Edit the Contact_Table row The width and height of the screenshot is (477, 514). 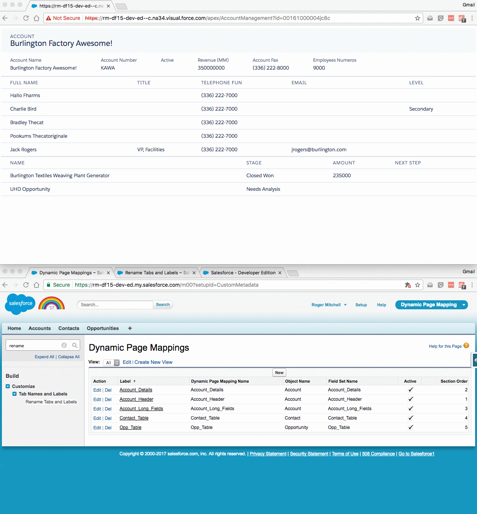[97, 418]
